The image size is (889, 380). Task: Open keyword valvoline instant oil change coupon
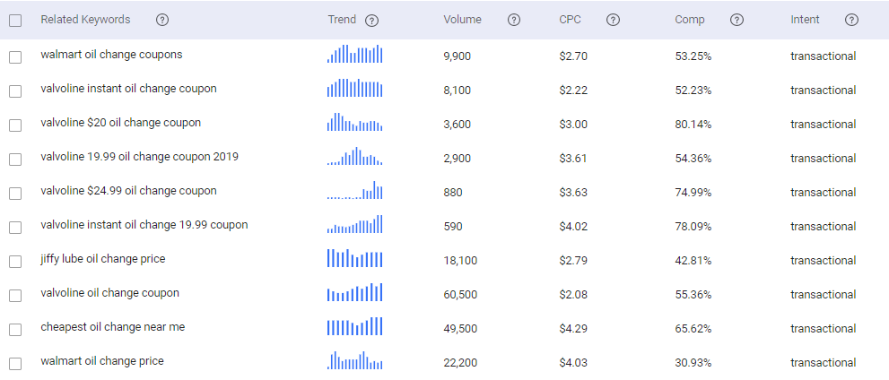(x=128, y=89)
